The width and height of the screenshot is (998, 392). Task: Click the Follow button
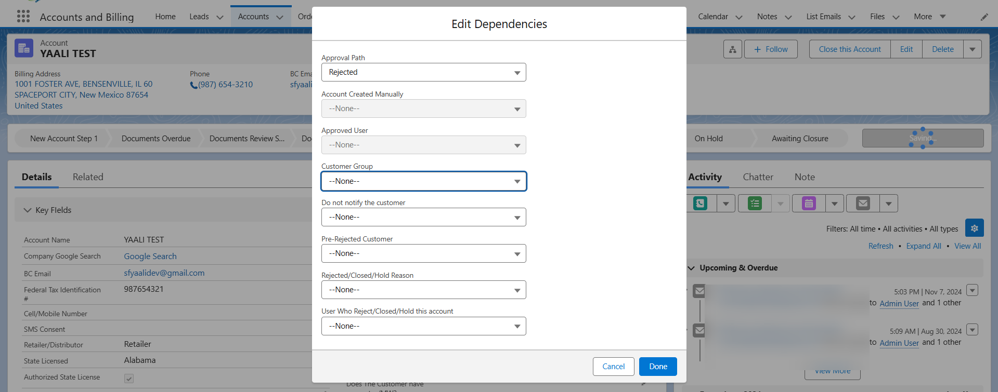point(770,49)
